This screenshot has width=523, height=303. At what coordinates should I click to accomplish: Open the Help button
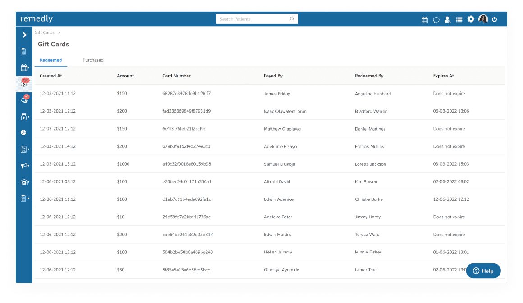tap(483, 271)
